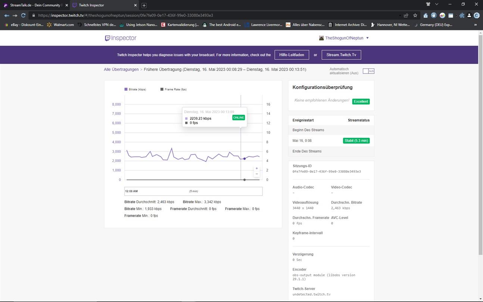Go back to Alle Übertragungen
The height and width of the screenshot is (302, 483).
(121, 69)
